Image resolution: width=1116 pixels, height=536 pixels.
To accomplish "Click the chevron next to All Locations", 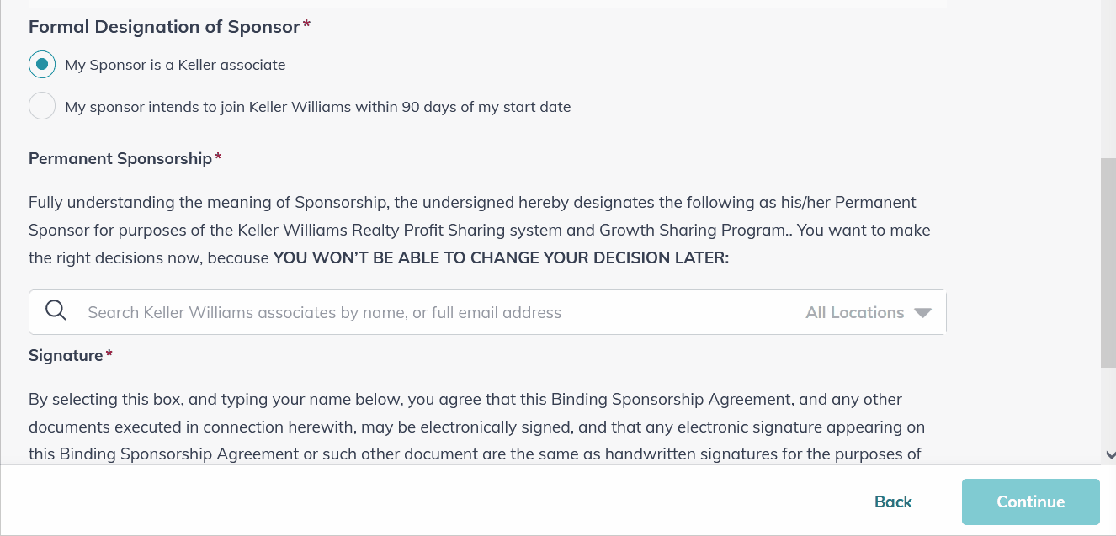I will click(x=923, y=312).
